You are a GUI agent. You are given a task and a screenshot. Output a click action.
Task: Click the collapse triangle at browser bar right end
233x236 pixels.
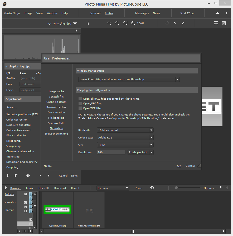(x=227, y=188)
